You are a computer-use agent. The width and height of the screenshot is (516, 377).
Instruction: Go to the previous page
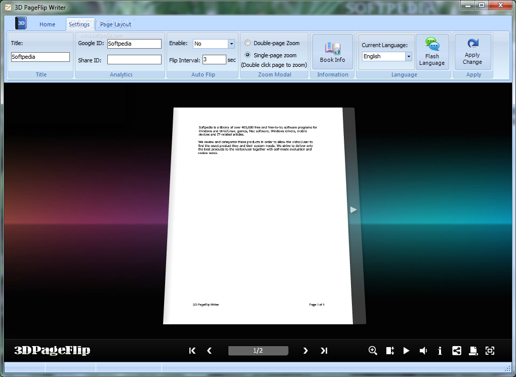point(209,351)
